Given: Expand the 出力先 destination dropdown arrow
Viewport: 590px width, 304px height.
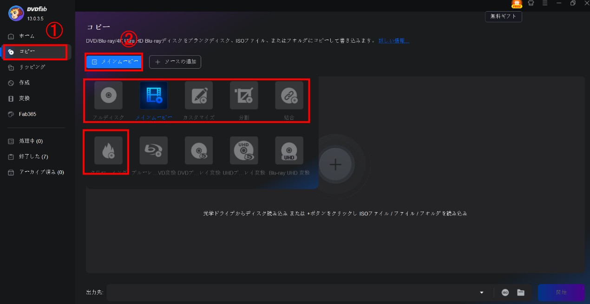Looking at the screenshot, I should tap(482, 293).
